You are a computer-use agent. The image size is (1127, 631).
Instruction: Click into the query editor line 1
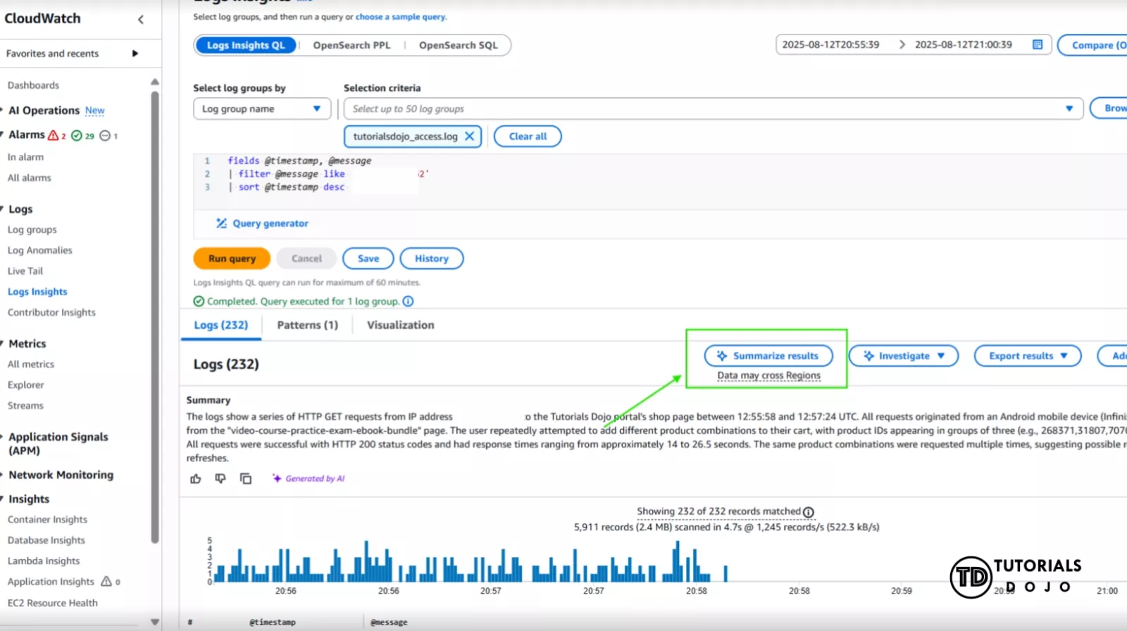tap(299, 161)
